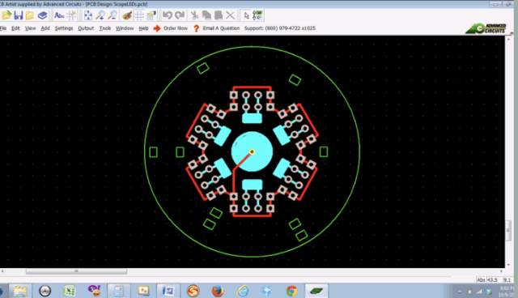Screen dimensions: 518x298
Task: Click the Advanced Circuits logo
Action: point(486,28)
